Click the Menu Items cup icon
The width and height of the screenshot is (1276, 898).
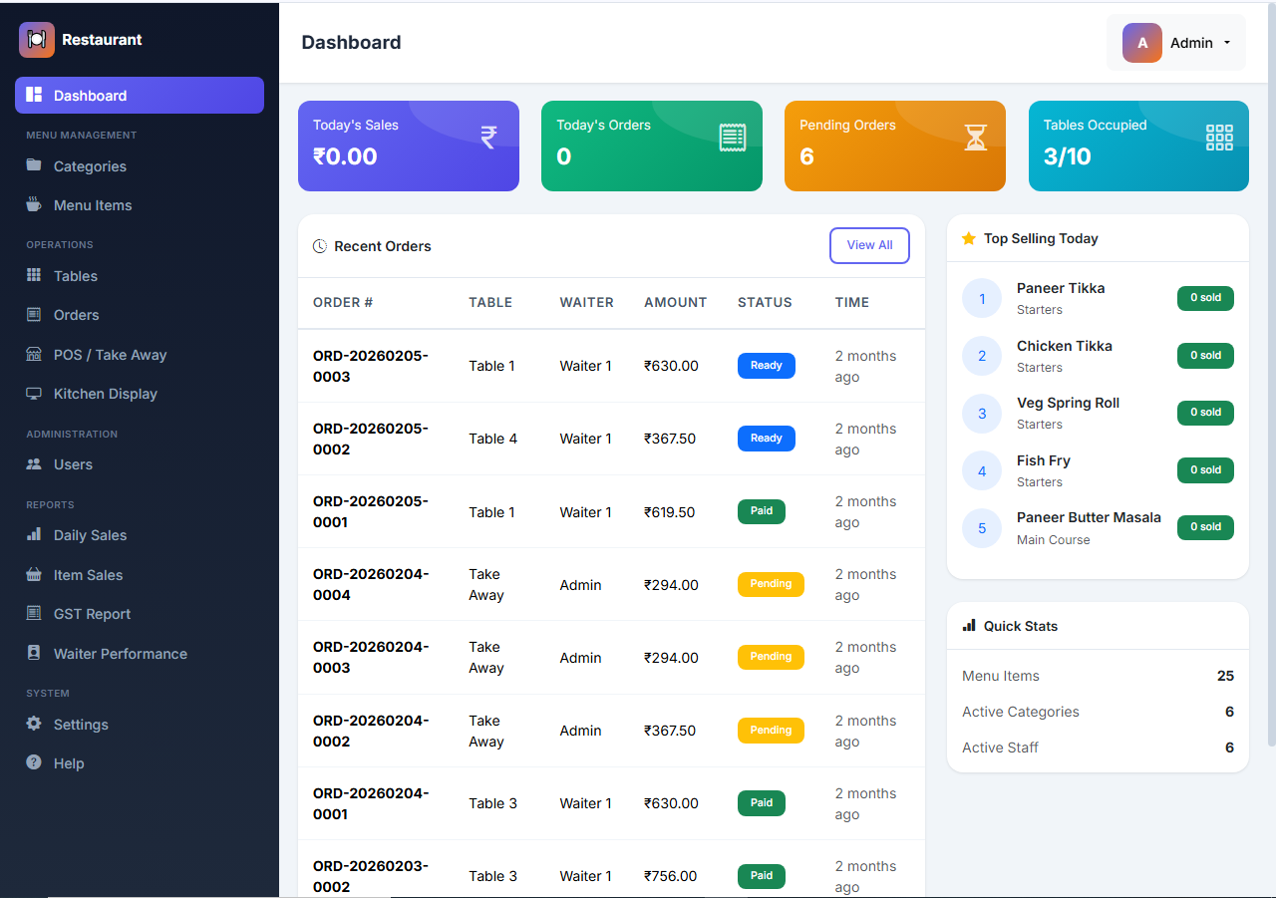(34, 204)
